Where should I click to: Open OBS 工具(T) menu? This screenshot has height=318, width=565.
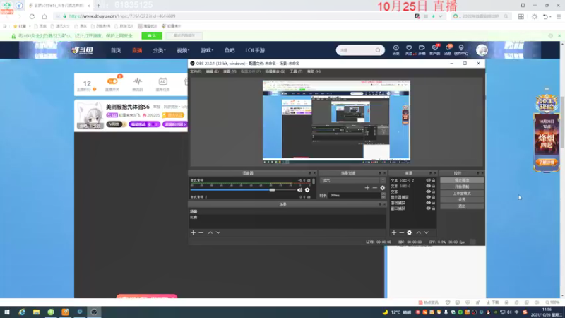click(296, 71)
